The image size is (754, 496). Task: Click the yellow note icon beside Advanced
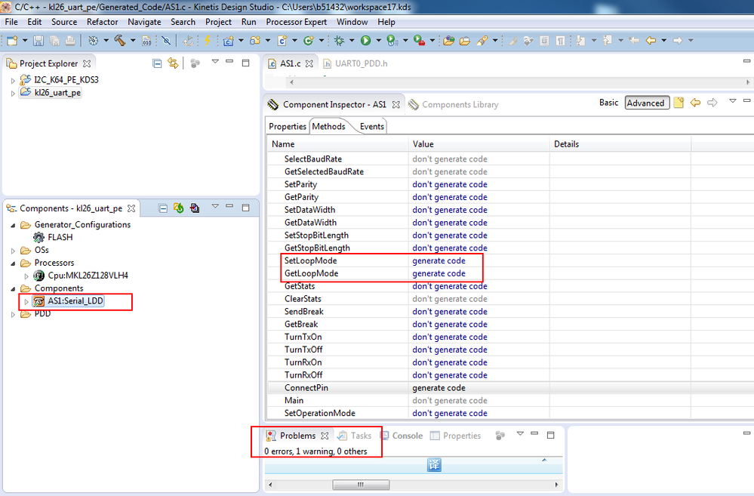(x=679, y=103)
